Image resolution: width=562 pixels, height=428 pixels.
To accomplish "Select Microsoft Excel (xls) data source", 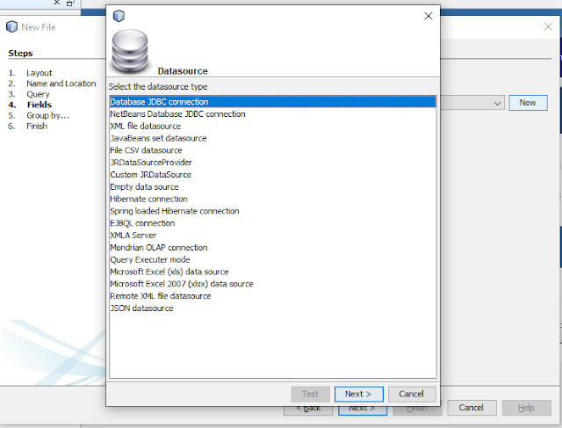I will 273,272.
